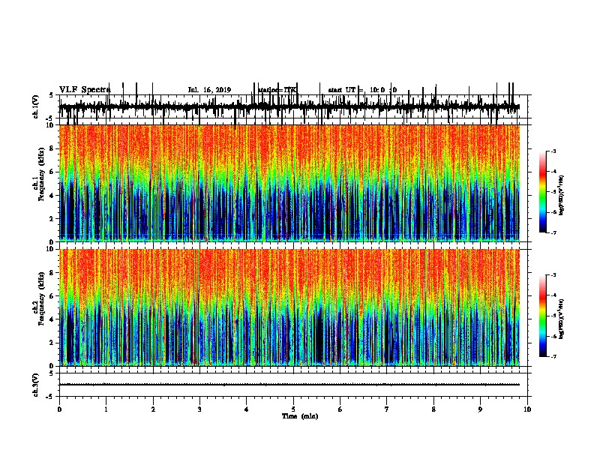Click the "10" tick on the time axis
The image size is (594, 459).
[527, 409]
